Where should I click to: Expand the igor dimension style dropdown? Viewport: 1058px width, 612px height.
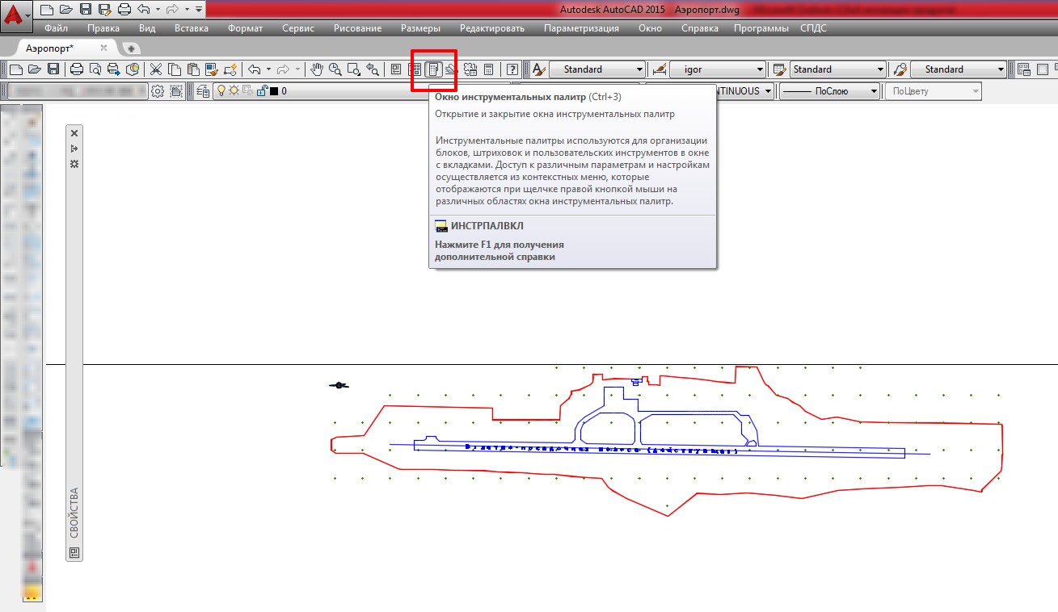pos(759,69)
